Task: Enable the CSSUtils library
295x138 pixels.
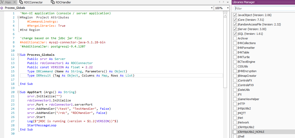Action: pyautogui.click(x=235, y=66)
